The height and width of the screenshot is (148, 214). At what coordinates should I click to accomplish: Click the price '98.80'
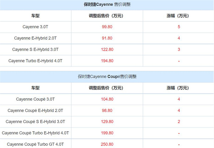107,110
